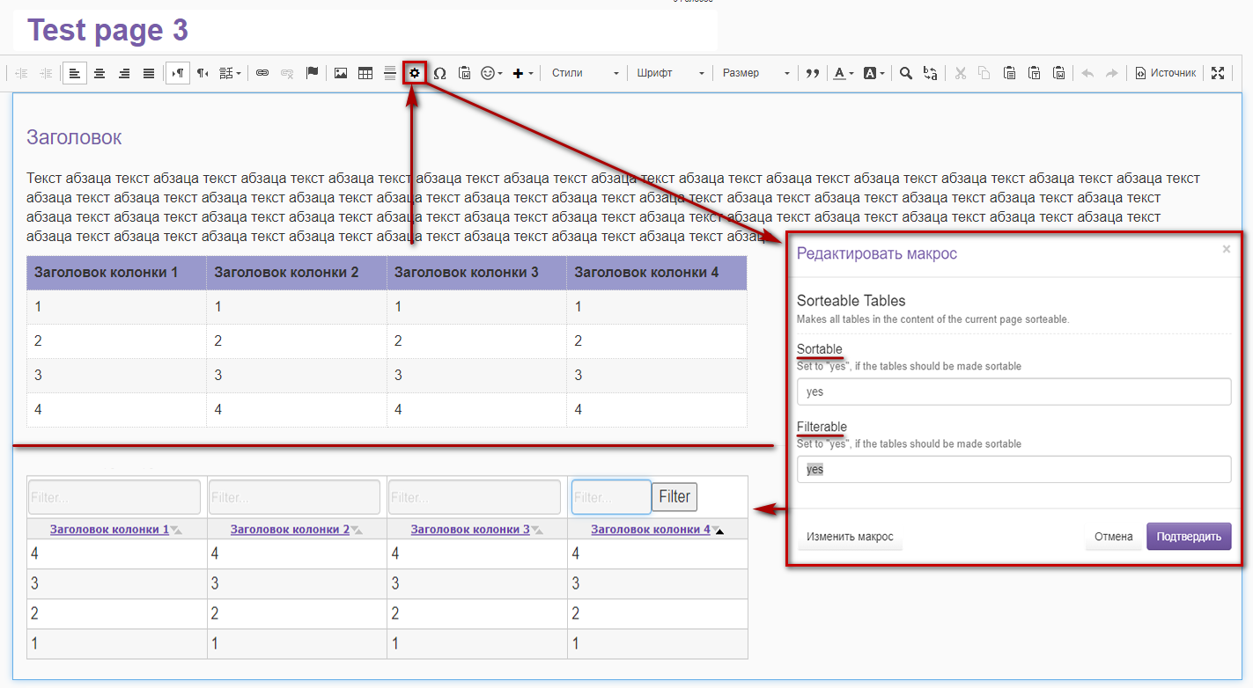
Task: Insert an image
Action: click(x=341, y=73)
